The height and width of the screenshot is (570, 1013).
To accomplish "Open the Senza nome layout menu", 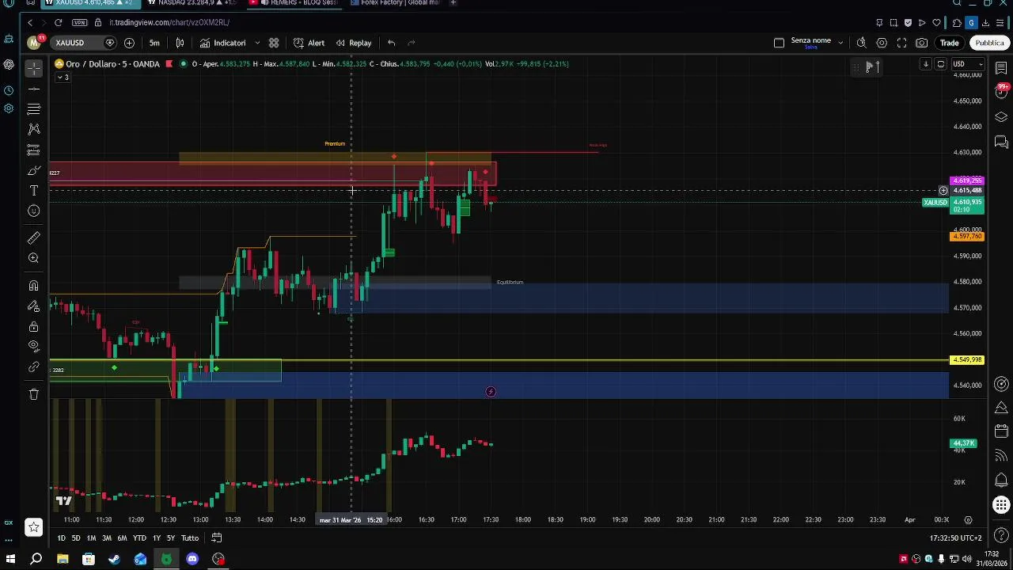I will (x=818, y=43).
